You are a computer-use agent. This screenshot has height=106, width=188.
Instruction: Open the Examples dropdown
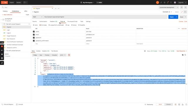pyautogui.click(x=167, y=12)
